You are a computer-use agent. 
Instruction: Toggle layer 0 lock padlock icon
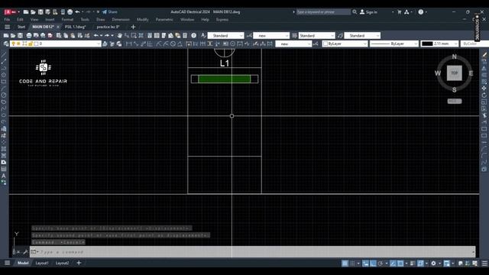31,44
